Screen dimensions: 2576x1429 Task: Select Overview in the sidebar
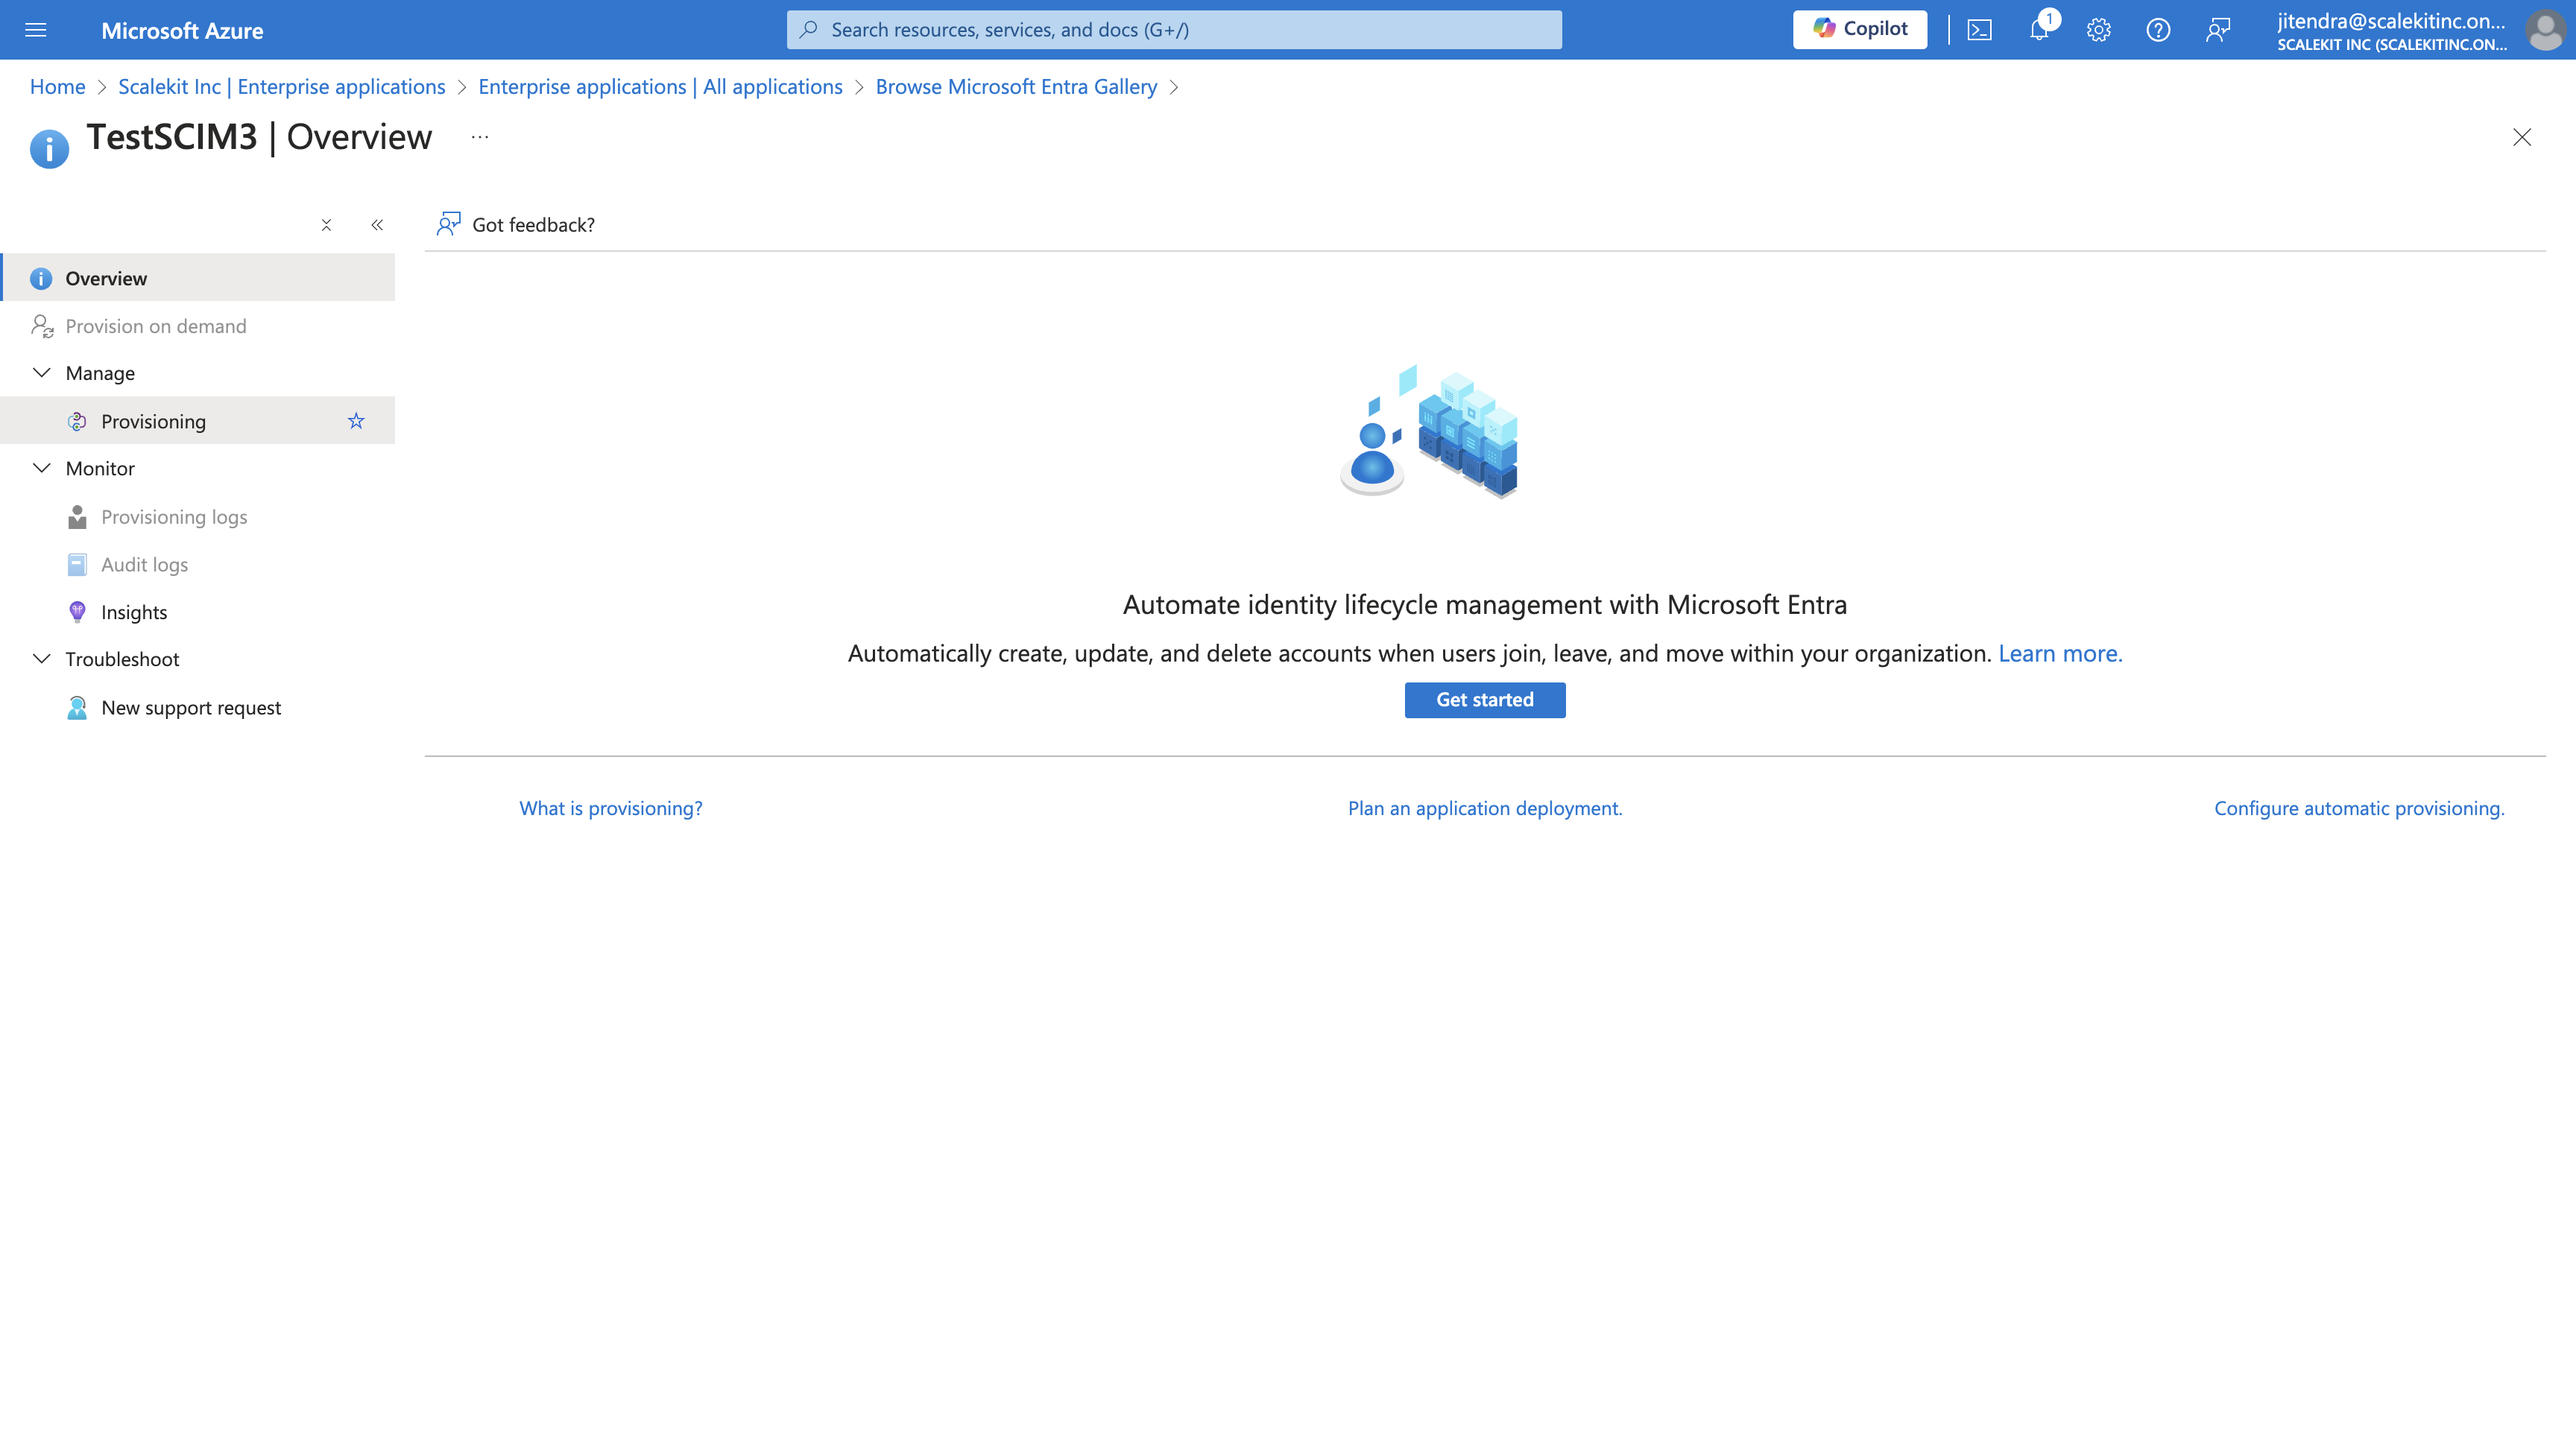(x=198, y=278)
